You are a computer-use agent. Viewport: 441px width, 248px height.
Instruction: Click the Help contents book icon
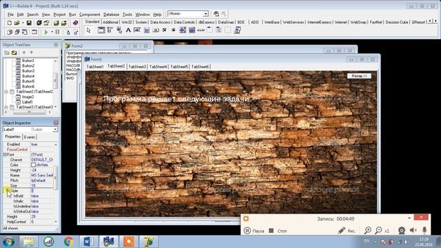(x=75, y=23)
